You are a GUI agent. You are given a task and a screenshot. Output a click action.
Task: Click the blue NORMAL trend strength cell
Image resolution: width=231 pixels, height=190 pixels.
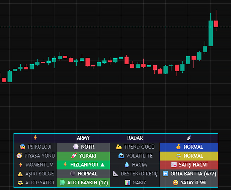(189, 147)
